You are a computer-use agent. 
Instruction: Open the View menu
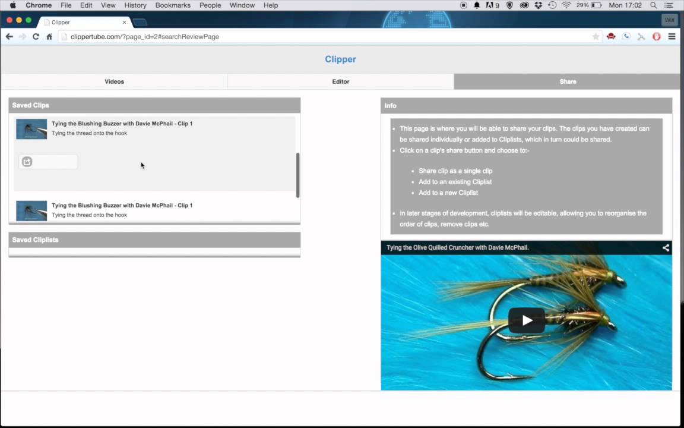[x=108, y=5]
